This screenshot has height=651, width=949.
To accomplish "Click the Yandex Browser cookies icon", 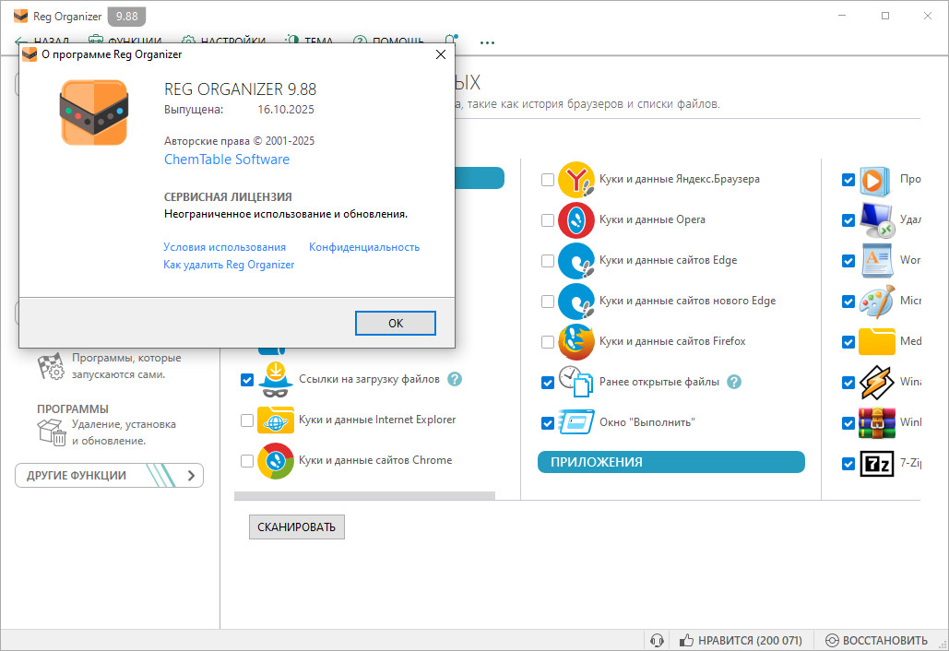I will (576, 180).
